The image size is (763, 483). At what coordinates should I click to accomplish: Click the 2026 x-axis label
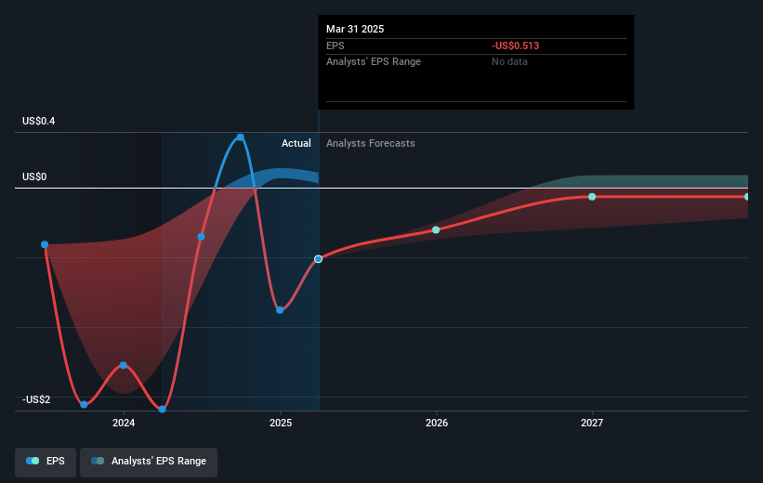pos(437,424)
